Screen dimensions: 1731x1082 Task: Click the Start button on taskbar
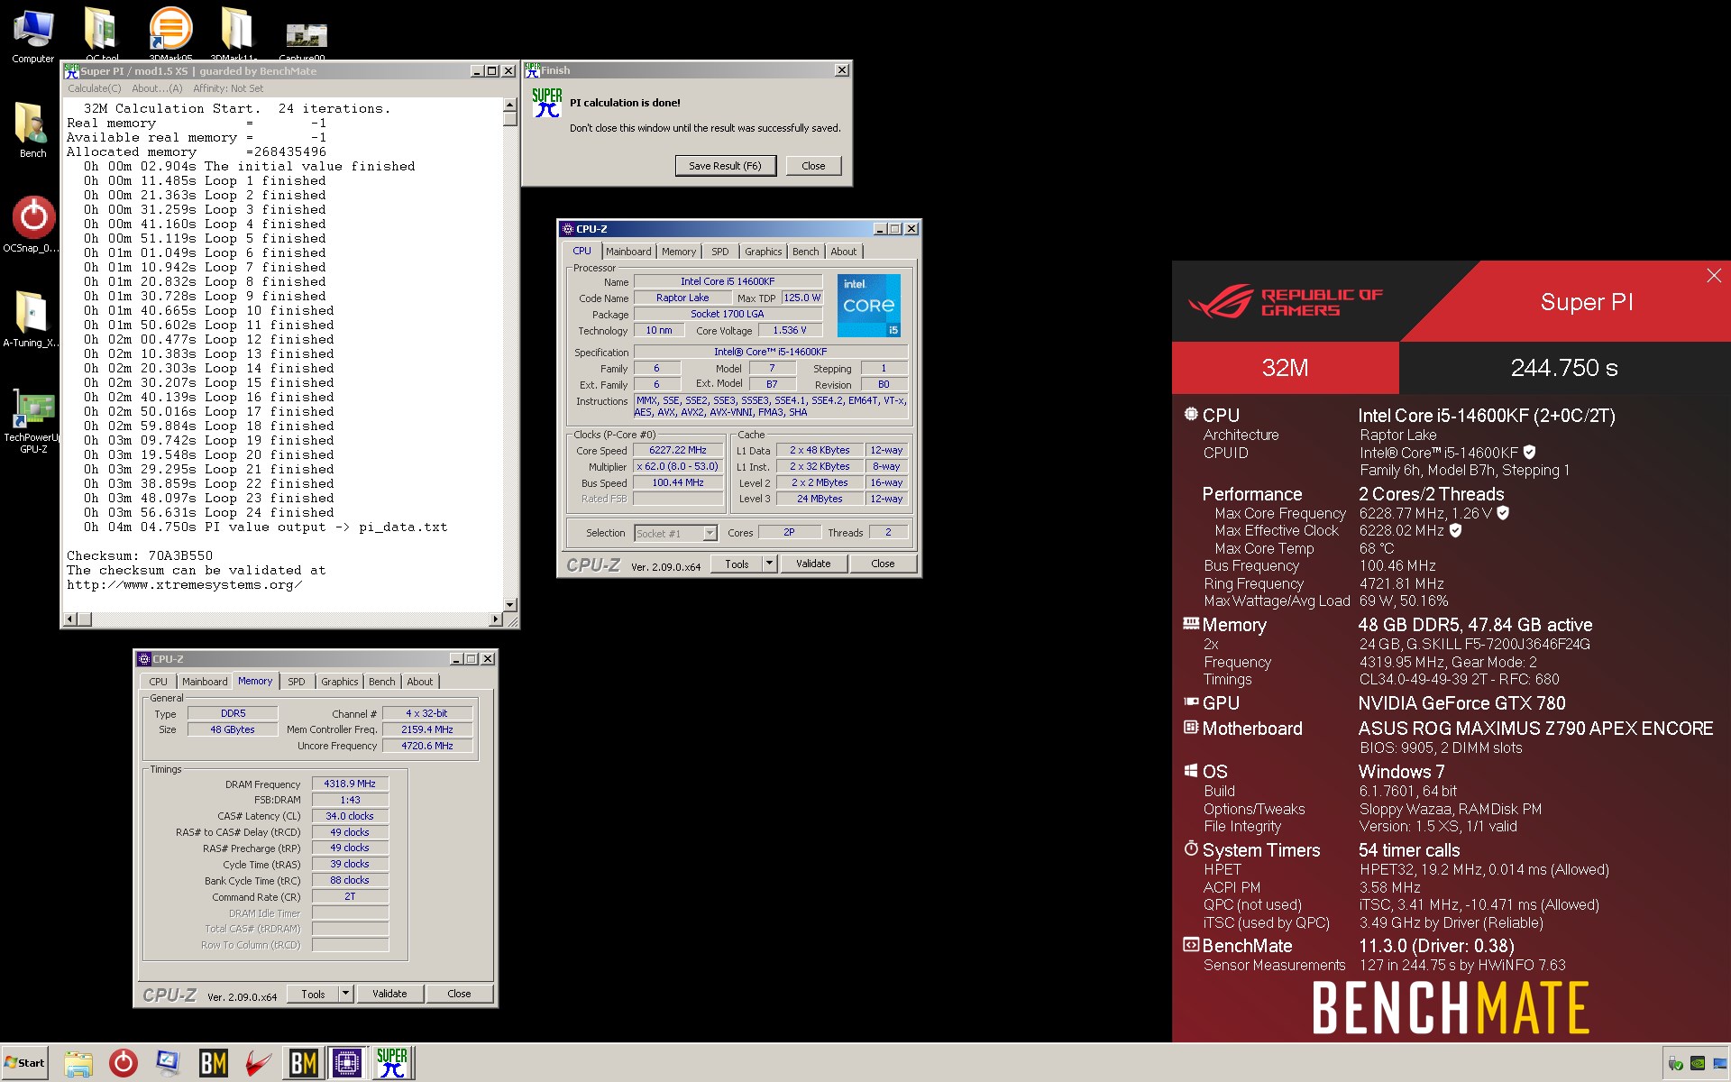(x=24, y=1063)
